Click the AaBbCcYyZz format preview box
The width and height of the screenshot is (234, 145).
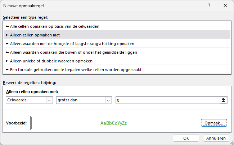114,123
